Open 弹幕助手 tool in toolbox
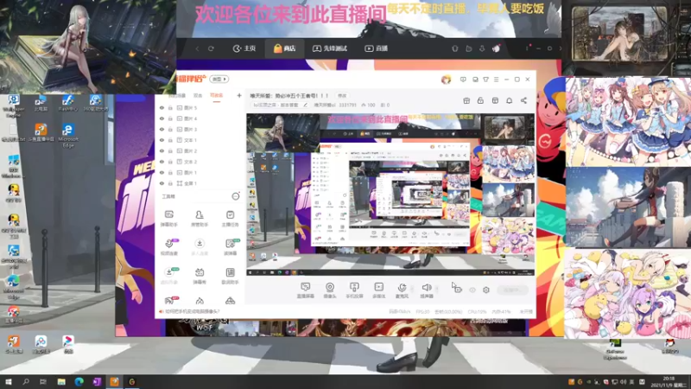This screenshot has height=389, width=691. [168, 219]
